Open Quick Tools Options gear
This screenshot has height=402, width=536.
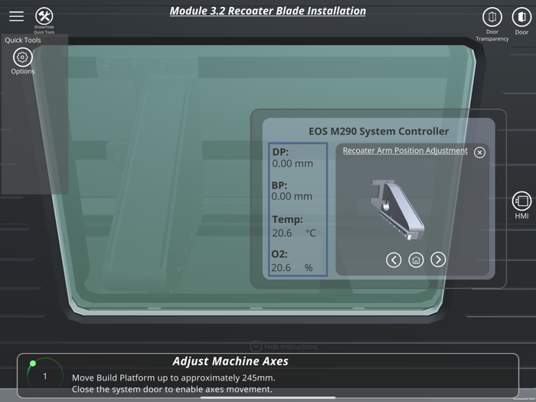pyautogui.click(x=22, y=57)
